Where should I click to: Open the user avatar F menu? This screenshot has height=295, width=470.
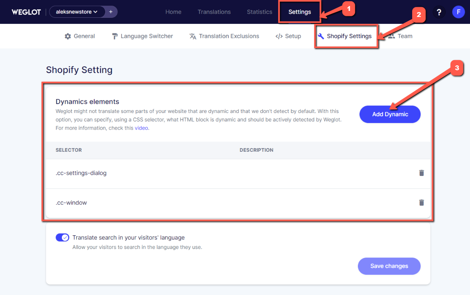[458, 12]
